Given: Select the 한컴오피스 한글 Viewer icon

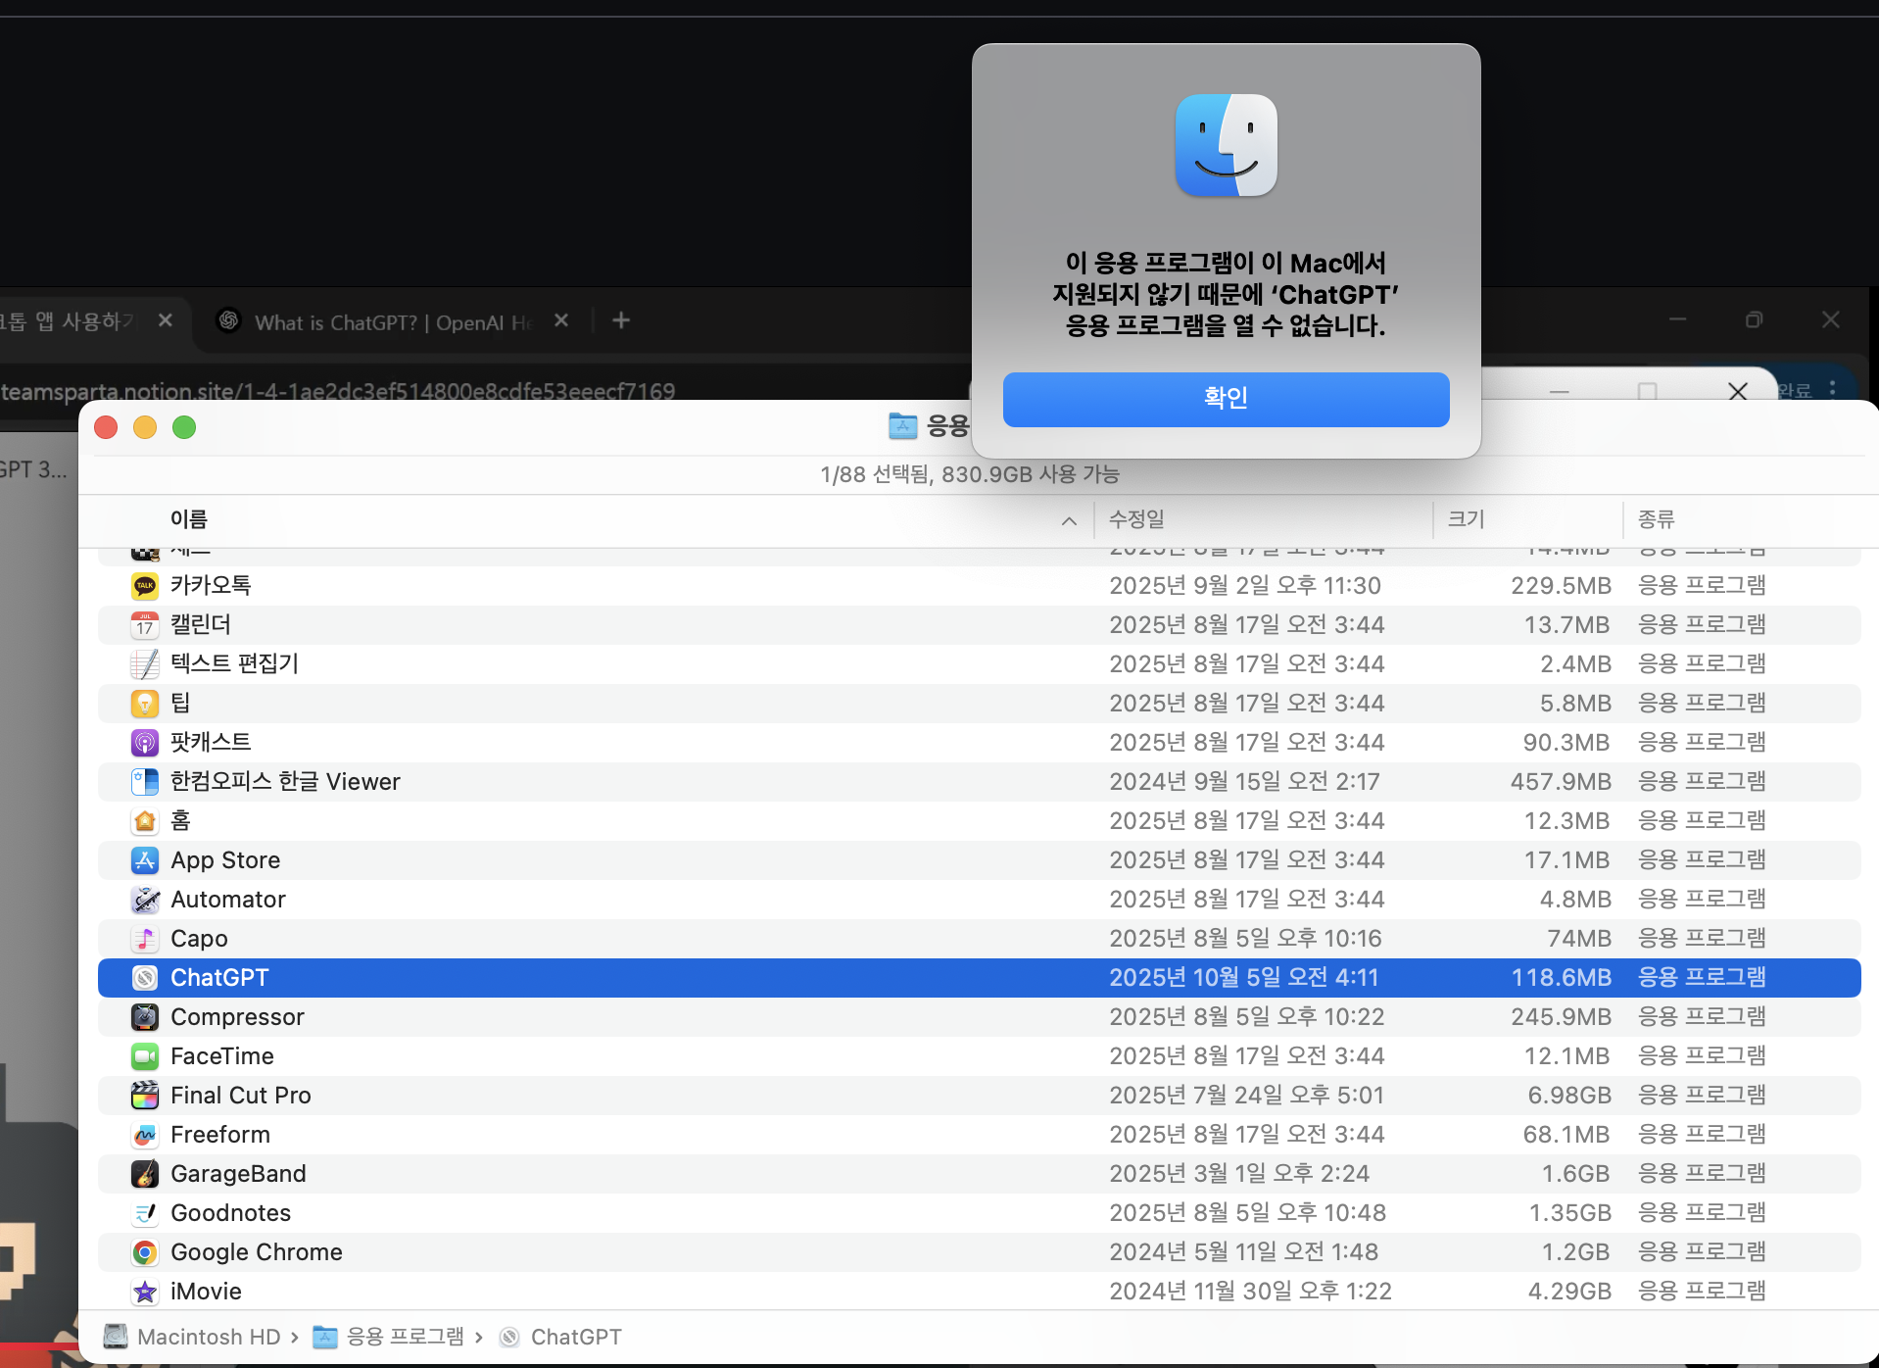Looking at the screenshot, I should (x=145, y=782).
